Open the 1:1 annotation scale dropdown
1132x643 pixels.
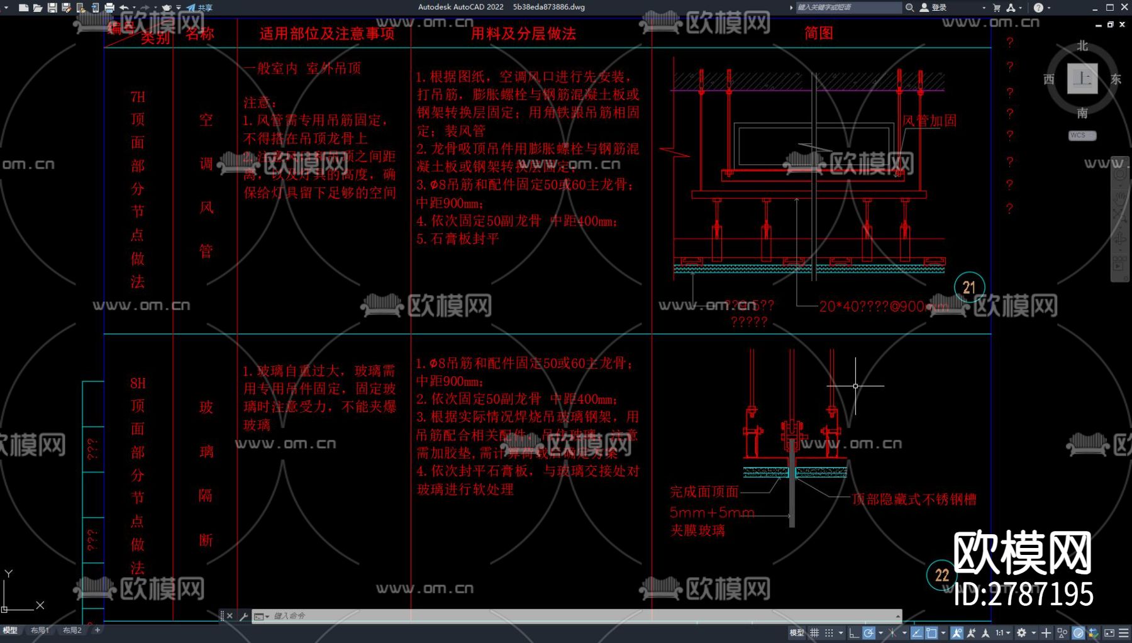[x=1005, y=632]
